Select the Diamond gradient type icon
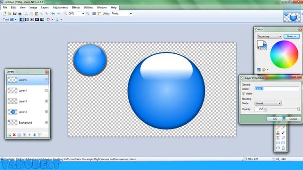 pos(32,19)
